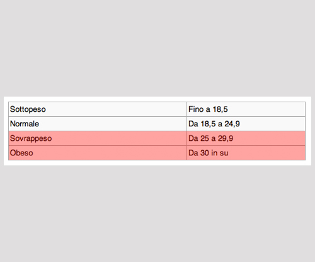Click the word "in" in Obeso range

pos(214,153)
